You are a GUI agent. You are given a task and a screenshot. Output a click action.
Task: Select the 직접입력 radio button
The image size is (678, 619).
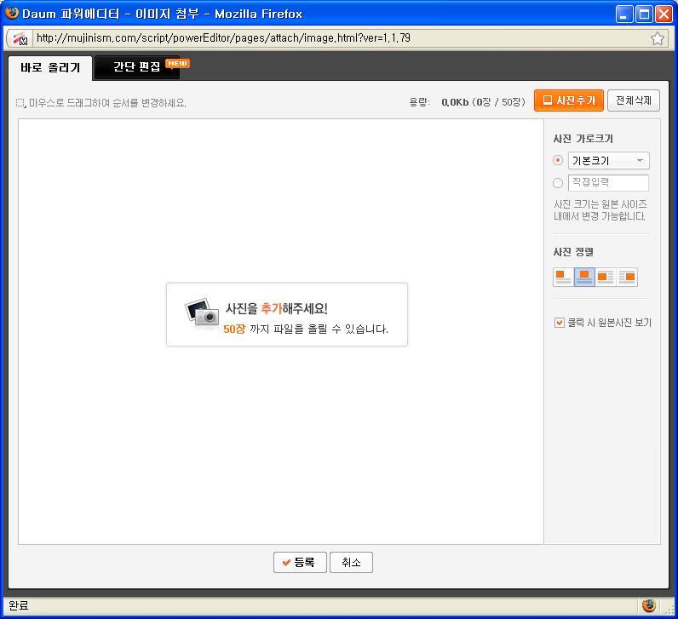click(558, 183)
